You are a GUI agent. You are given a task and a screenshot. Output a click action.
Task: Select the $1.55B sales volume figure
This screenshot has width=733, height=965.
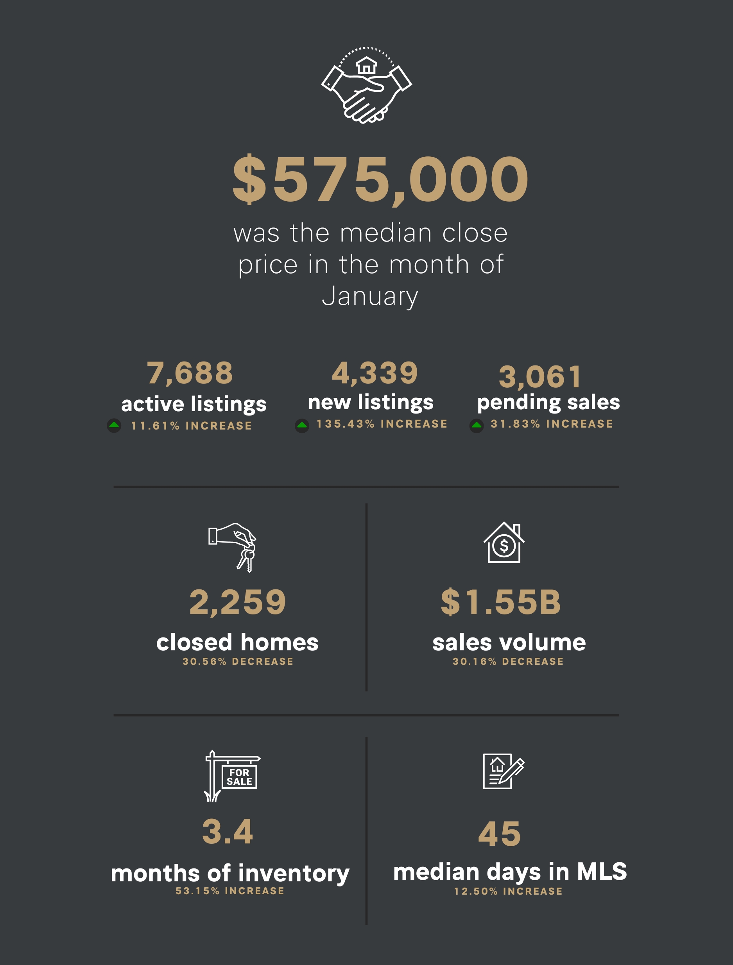coord(501,602)
